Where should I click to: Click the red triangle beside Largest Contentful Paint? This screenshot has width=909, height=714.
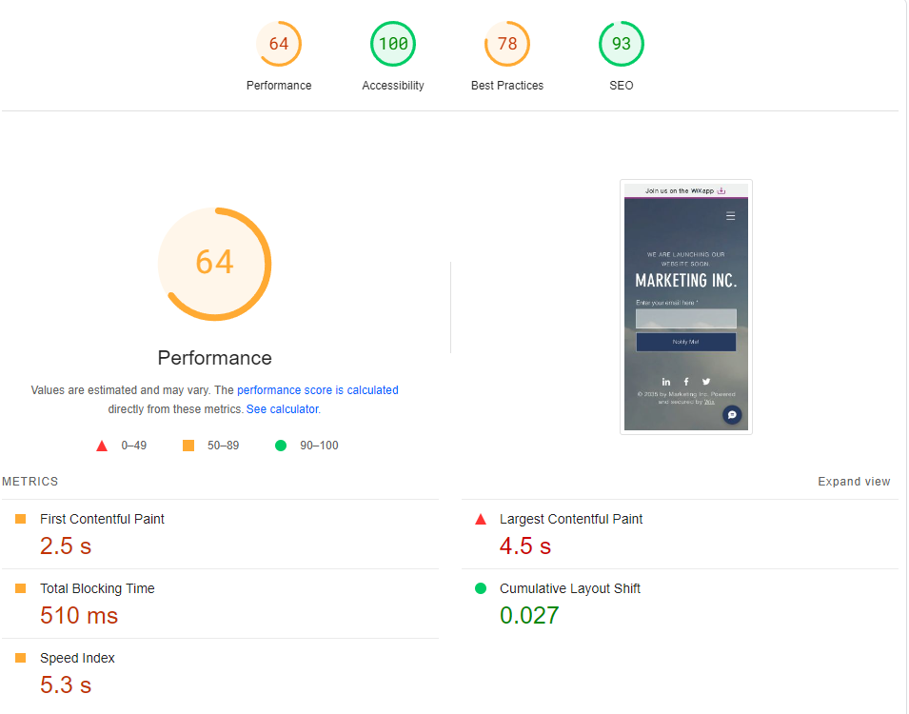[481, 519]
